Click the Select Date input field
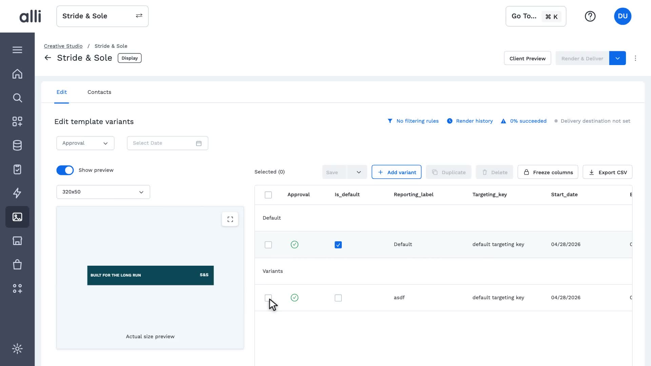This screenshot has height=366, width=651. coord(167,143)
